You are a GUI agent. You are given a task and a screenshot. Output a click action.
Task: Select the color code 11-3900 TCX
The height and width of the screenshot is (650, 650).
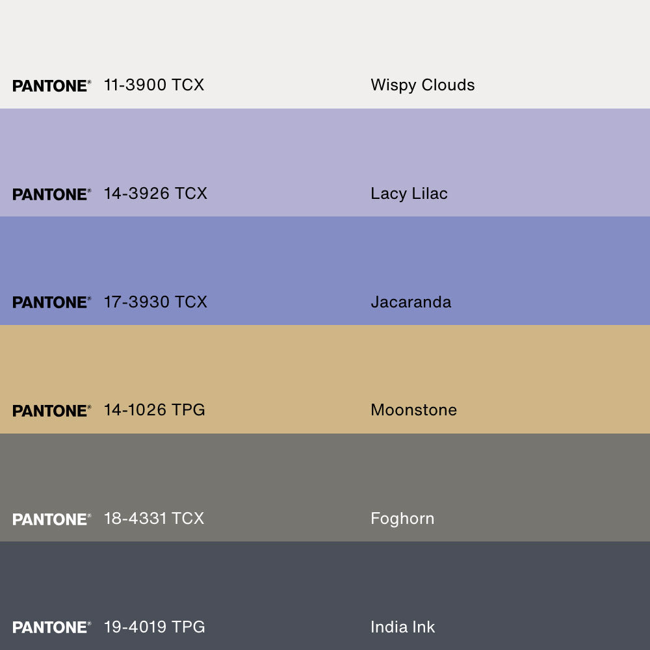click(154, 85)
